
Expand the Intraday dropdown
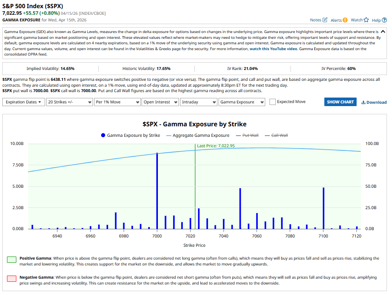point(198,102)
